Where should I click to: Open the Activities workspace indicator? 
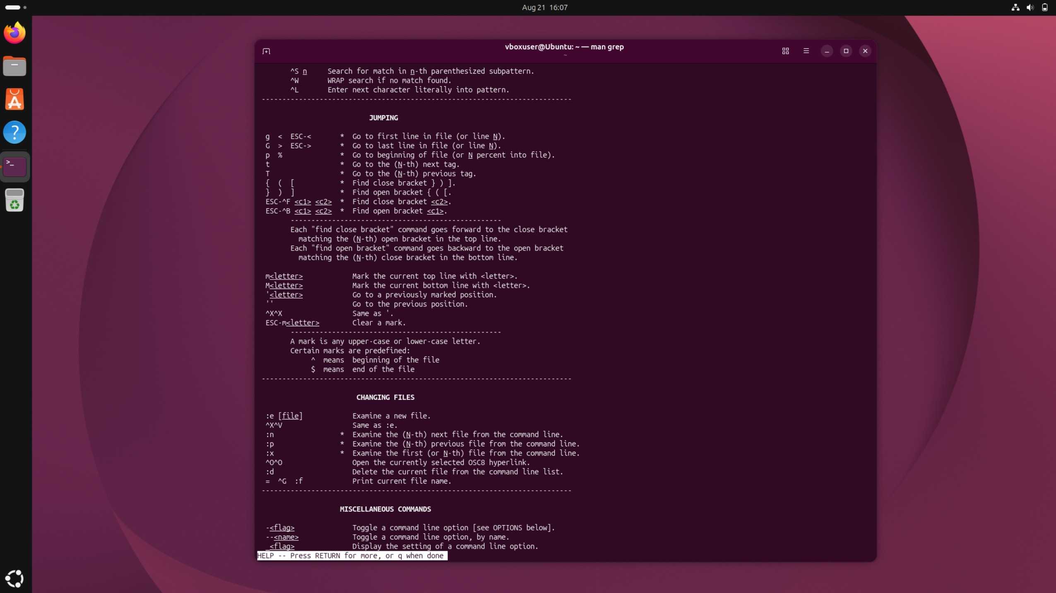click(16, 7)
